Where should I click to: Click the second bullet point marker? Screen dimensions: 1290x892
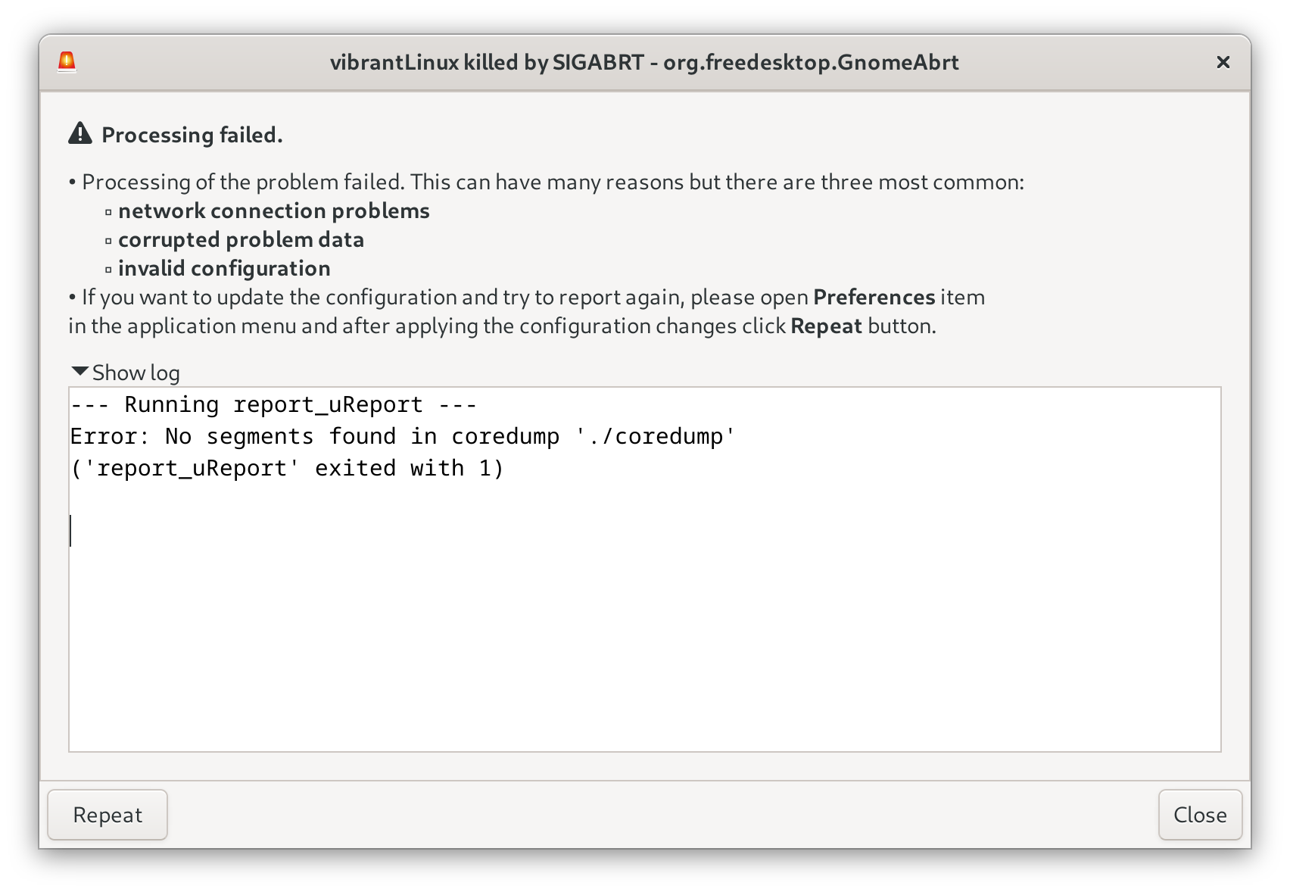(x=72, y=297)
